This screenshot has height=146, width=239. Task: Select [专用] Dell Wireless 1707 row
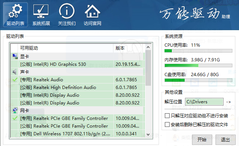pos(78,134)
